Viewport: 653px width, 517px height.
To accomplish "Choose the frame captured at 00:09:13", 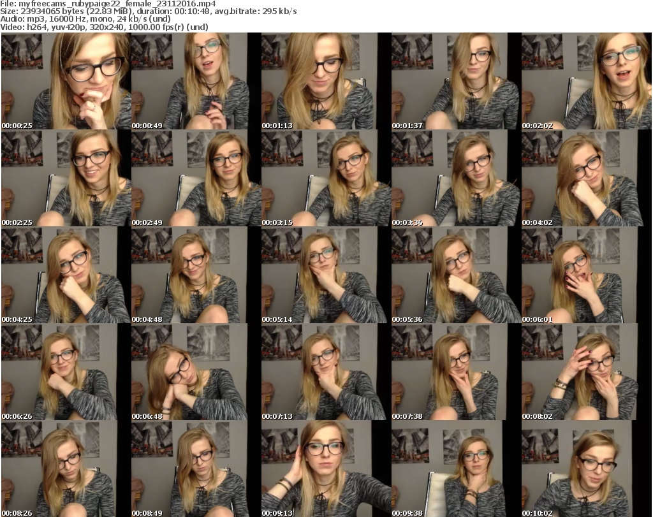I will tap(326, 469).
